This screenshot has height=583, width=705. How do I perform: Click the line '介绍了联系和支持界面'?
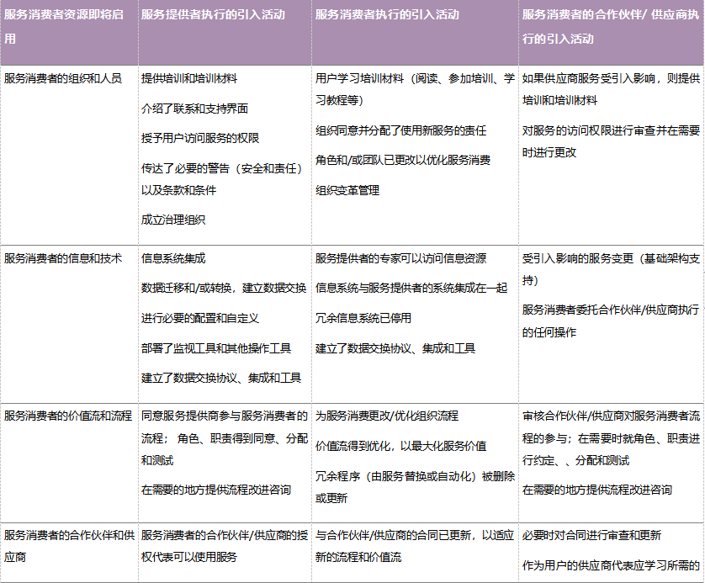click(194, 109)
